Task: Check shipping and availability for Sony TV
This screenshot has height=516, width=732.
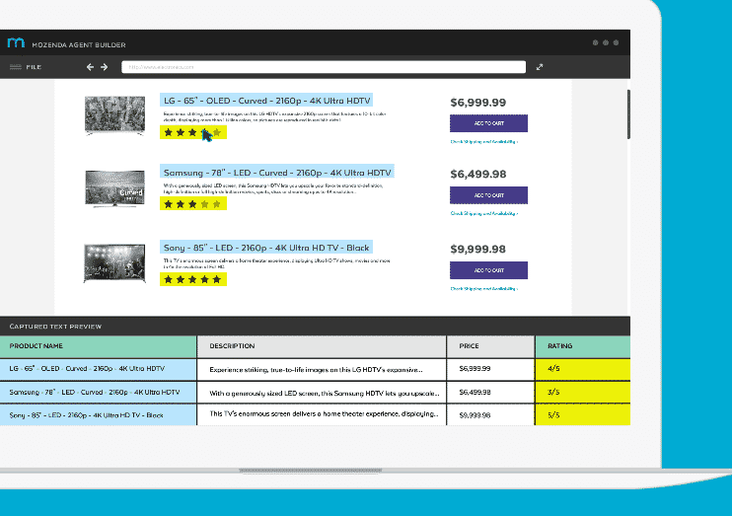Action: point(484,288)
